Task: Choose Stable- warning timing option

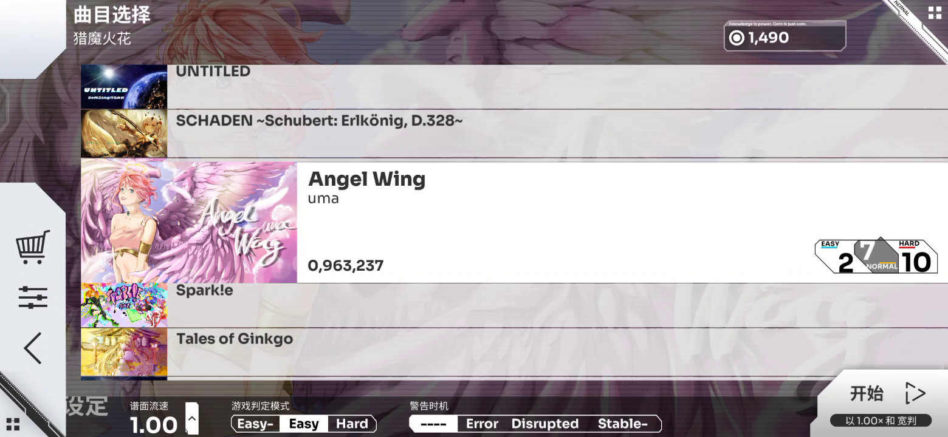Action: click(x=622, y=424)
